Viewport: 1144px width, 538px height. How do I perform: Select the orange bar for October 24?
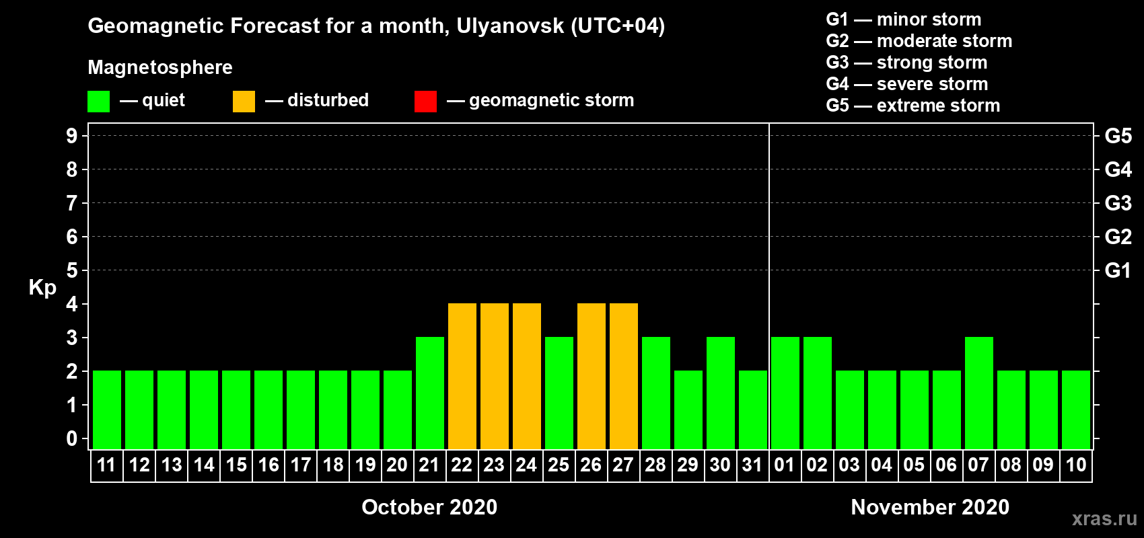click(x=527, y=376)
